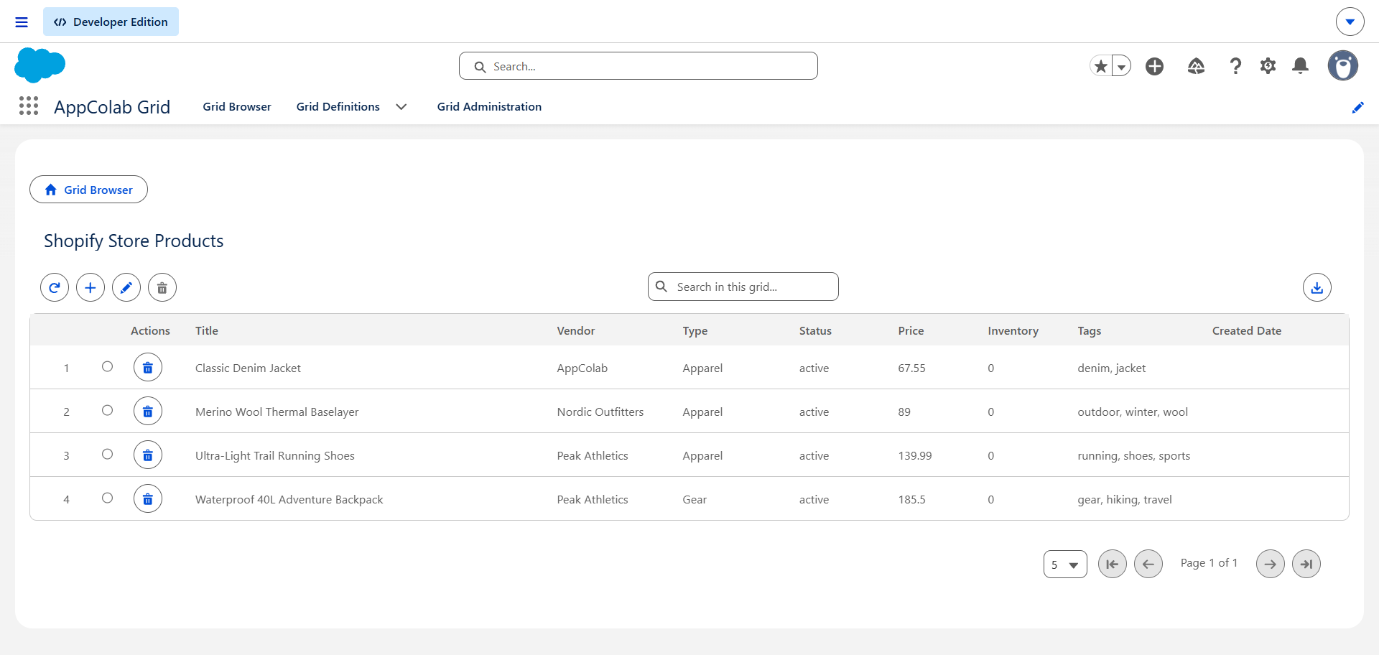This screenshot has height=655, width=1379.
Task: Click the AppColab vendor cell
Action: [x=582, y=368]
